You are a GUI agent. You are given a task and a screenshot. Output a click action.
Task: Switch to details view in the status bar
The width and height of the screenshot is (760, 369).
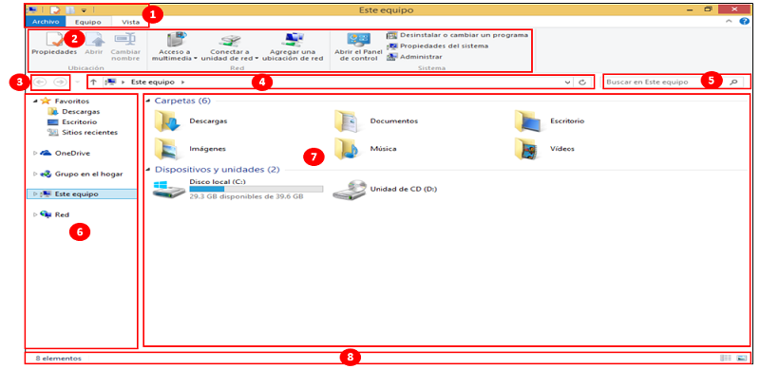[x=726, y=359]
